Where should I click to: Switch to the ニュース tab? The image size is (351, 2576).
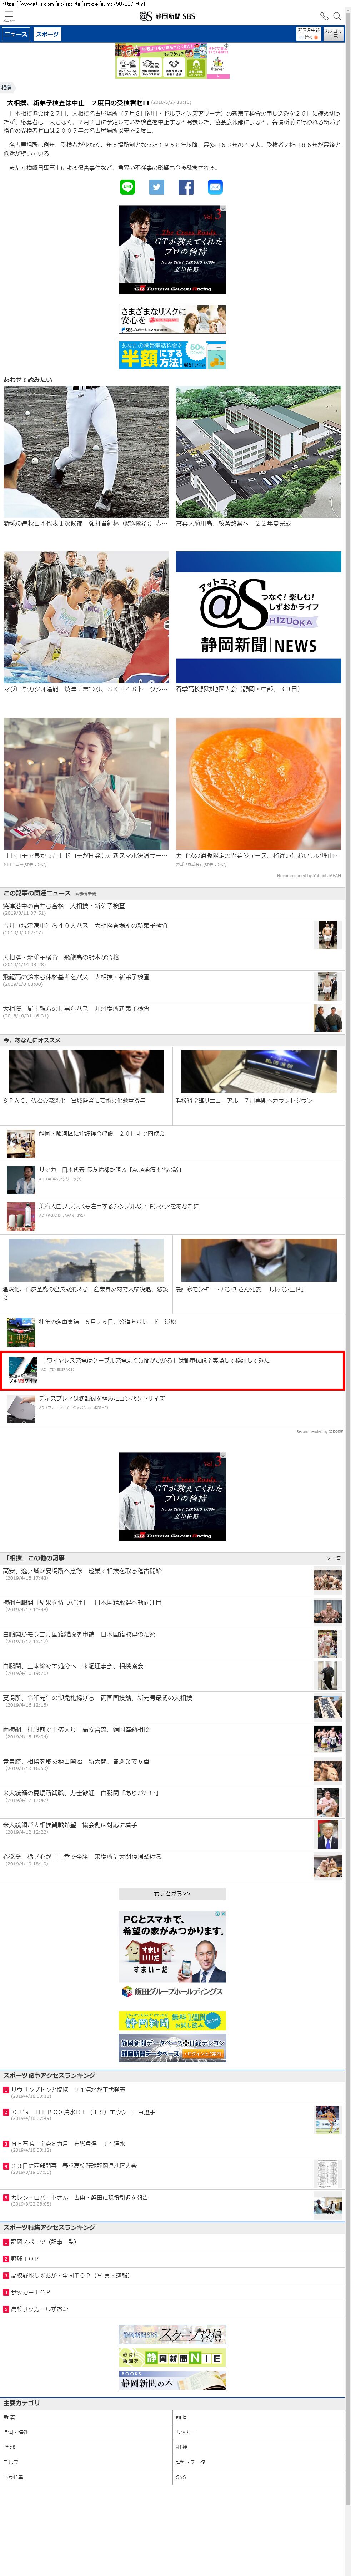point(16,34)
